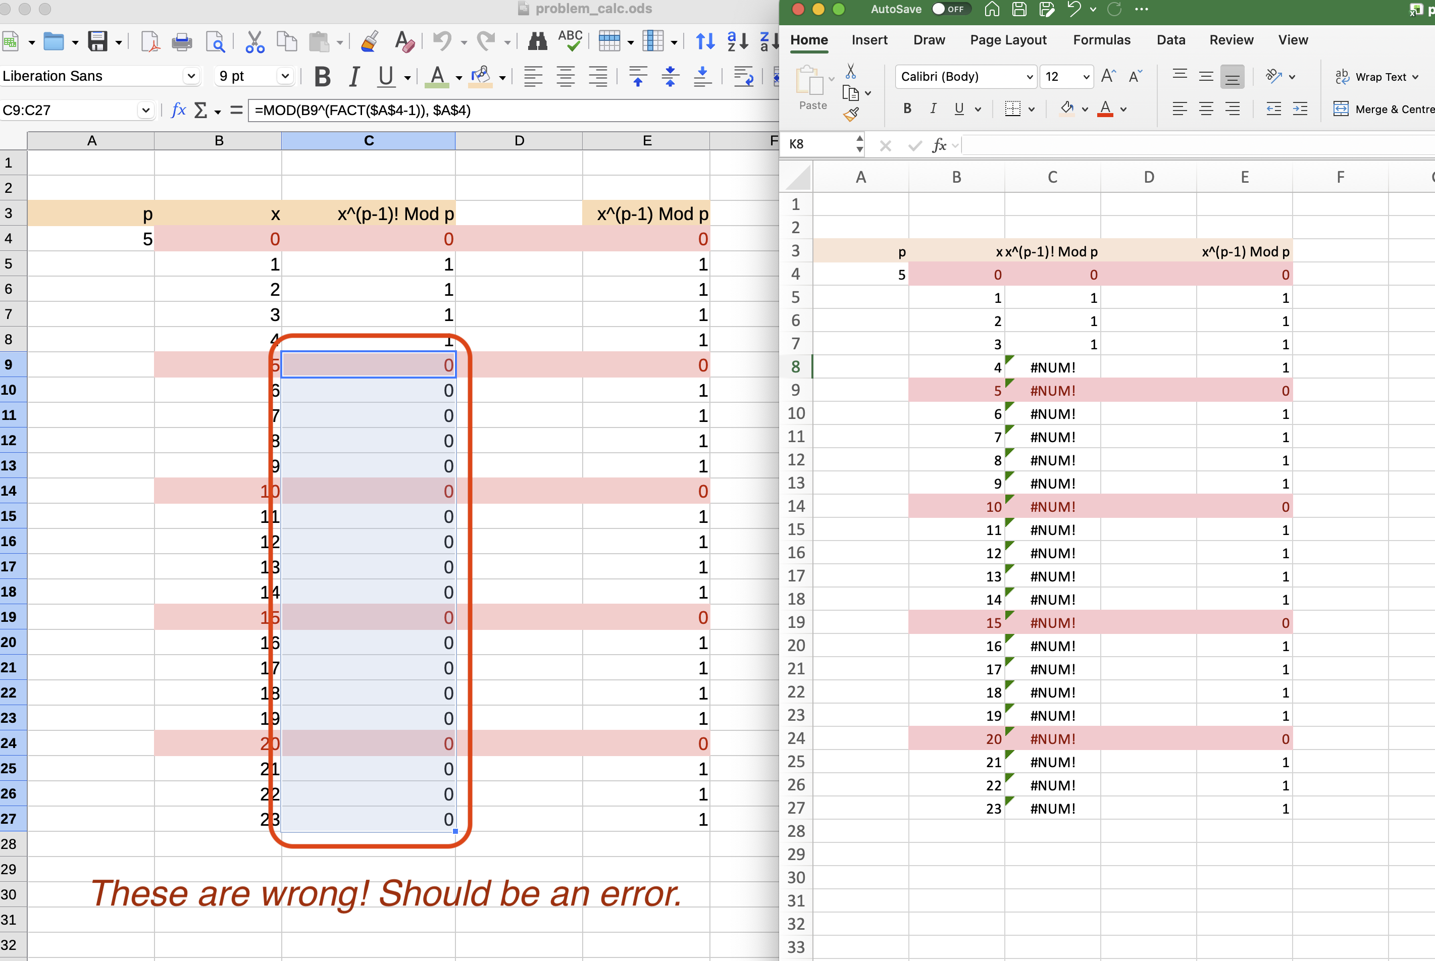The width and height of the screenshot is (1435, 961).
Task: Open the Page Layout ribbon tab
Action: [1008, 40]
